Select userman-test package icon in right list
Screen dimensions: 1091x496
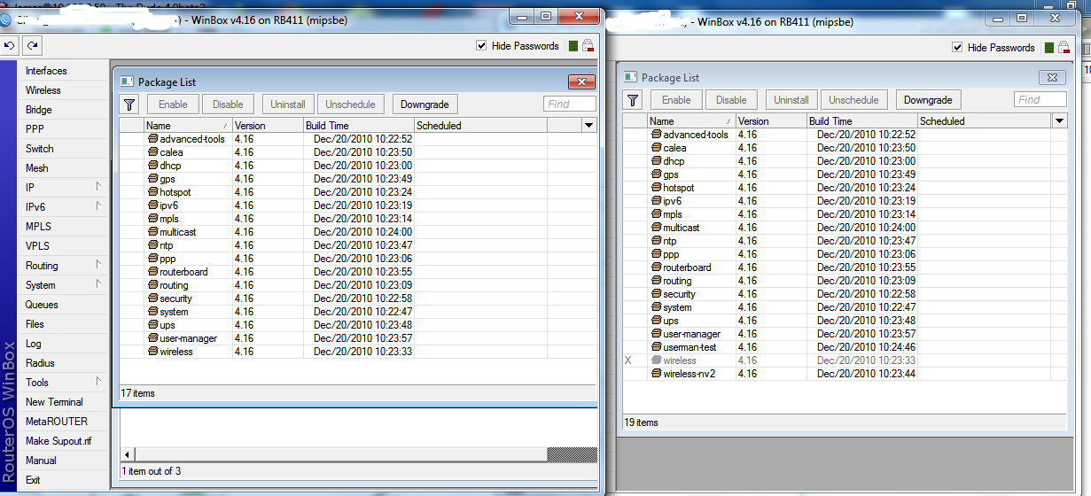tap(656, 347)
